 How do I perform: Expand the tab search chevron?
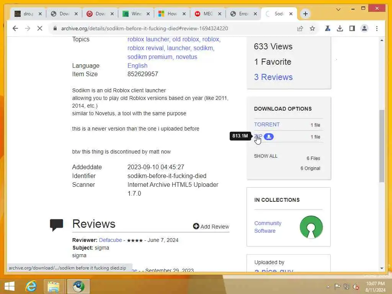click(338, 10)
